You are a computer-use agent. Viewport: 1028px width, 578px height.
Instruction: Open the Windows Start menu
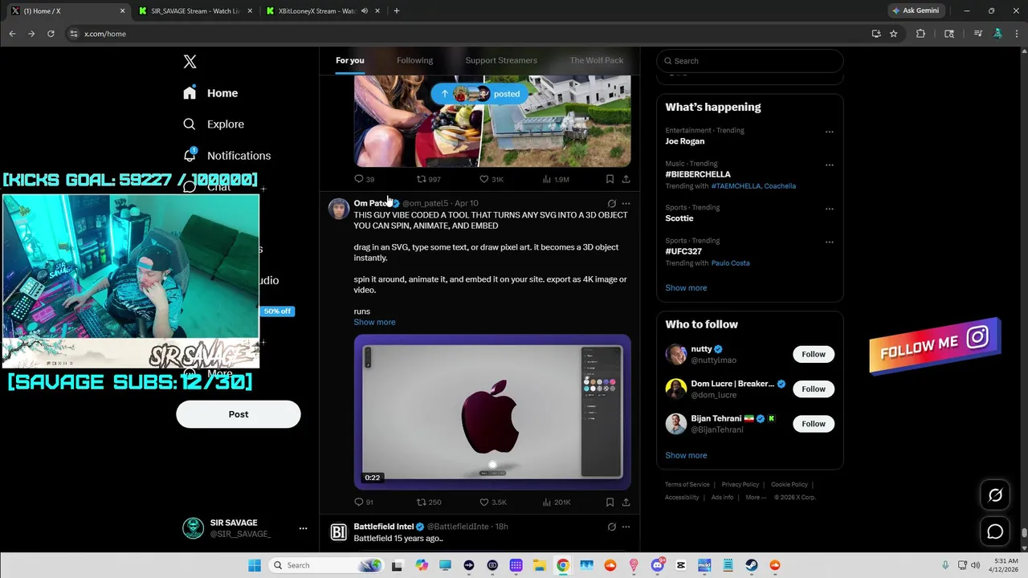pos(255,565)
